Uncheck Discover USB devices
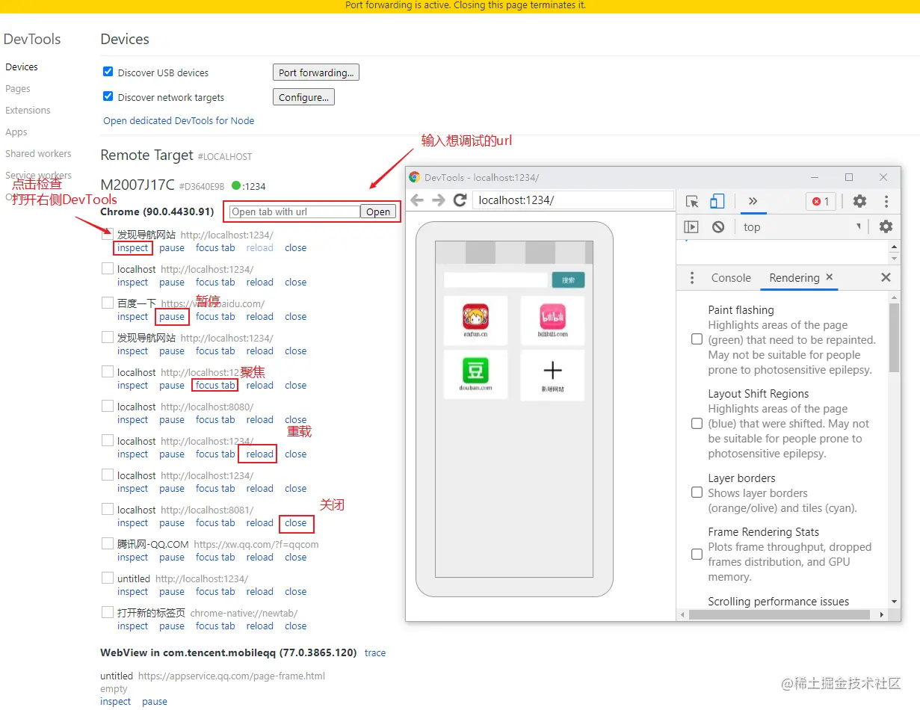 [x=108, y=72]
